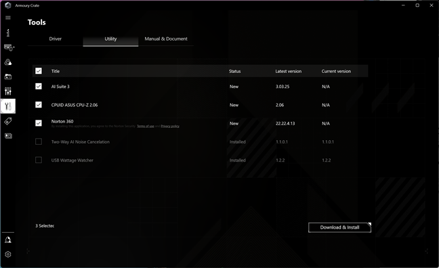The width and height of the screenshot is (439, 268).
Task: Click latest version 3.03.25 of AI Suite 3
Action: click(x=283, y=87)
